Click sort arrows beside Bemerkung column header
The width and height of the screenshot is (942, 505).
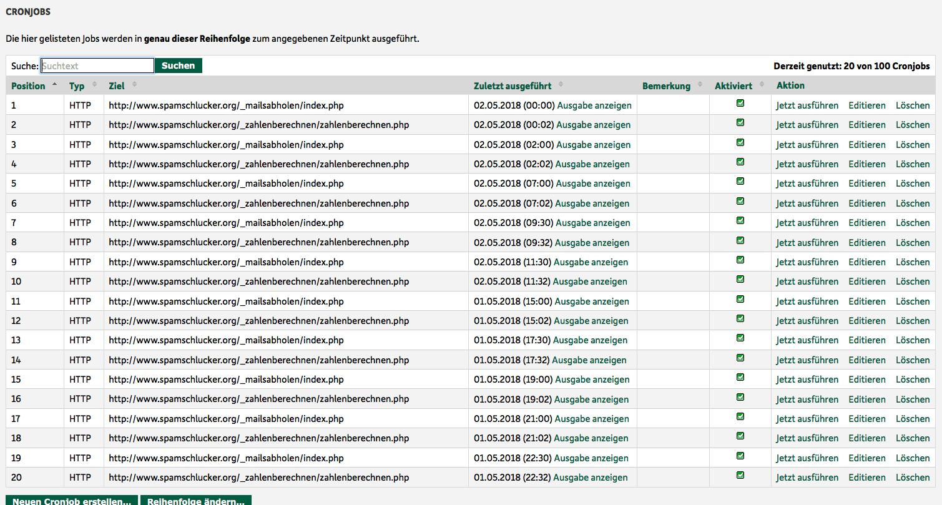click(x=700, y=85)
